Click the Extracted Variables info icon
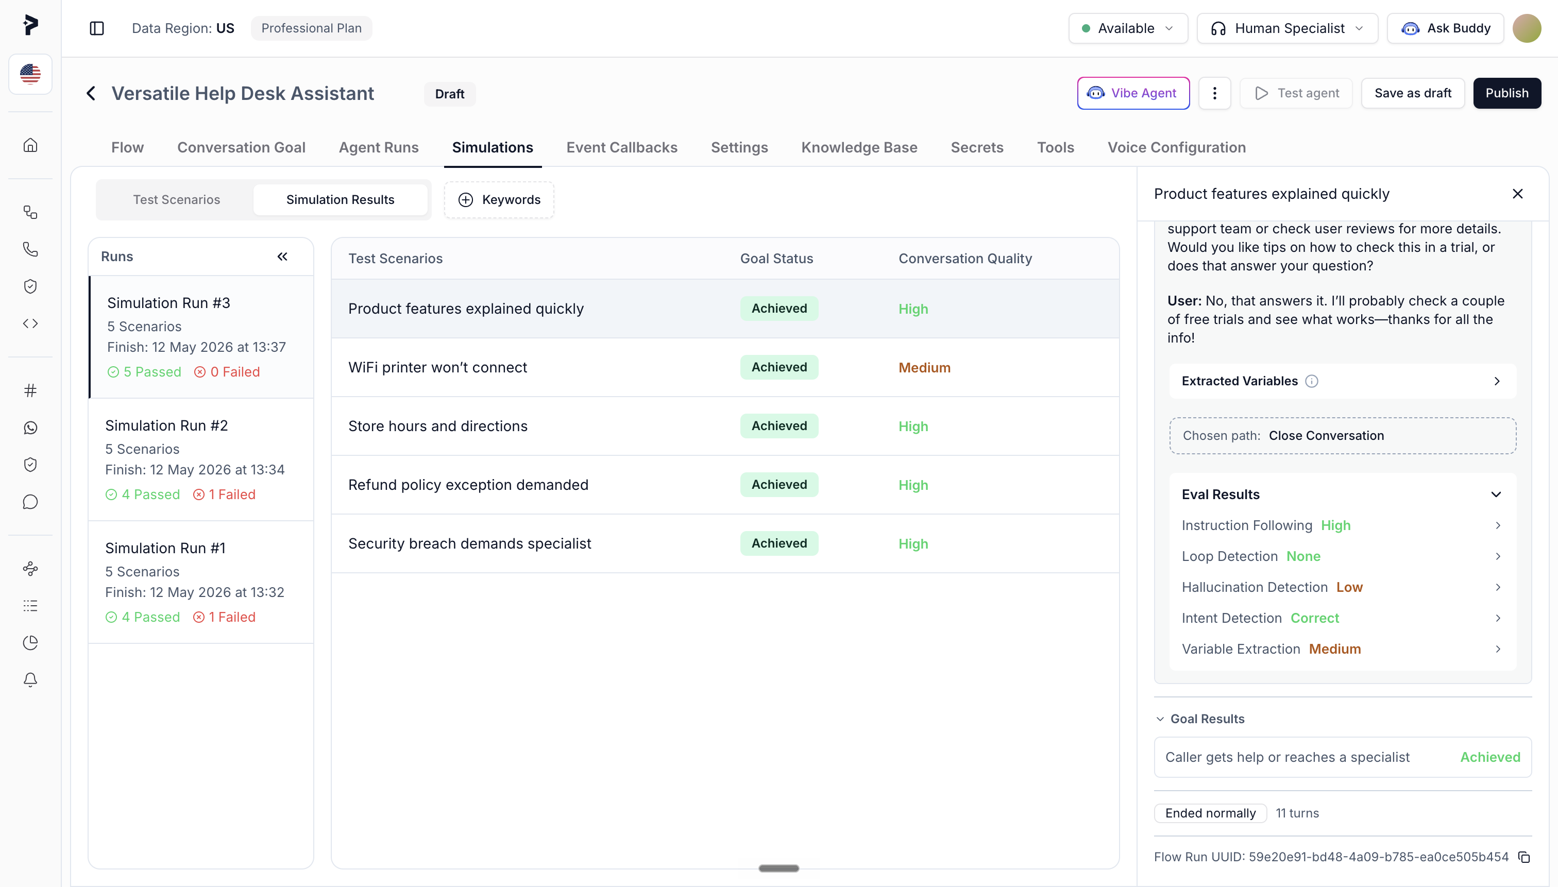Screen dimensions: 1558x887 click(1311, 381)
